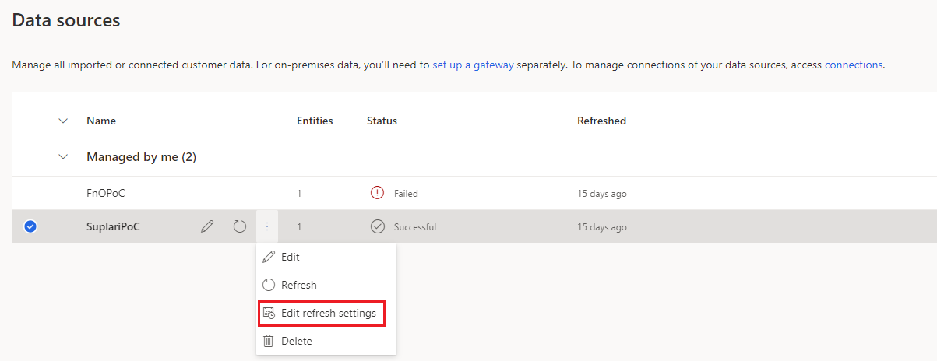This screenshot has height=361, width=937.
Task: Click the trash bin icon in context menu
Action: click(x=269, y=341)
